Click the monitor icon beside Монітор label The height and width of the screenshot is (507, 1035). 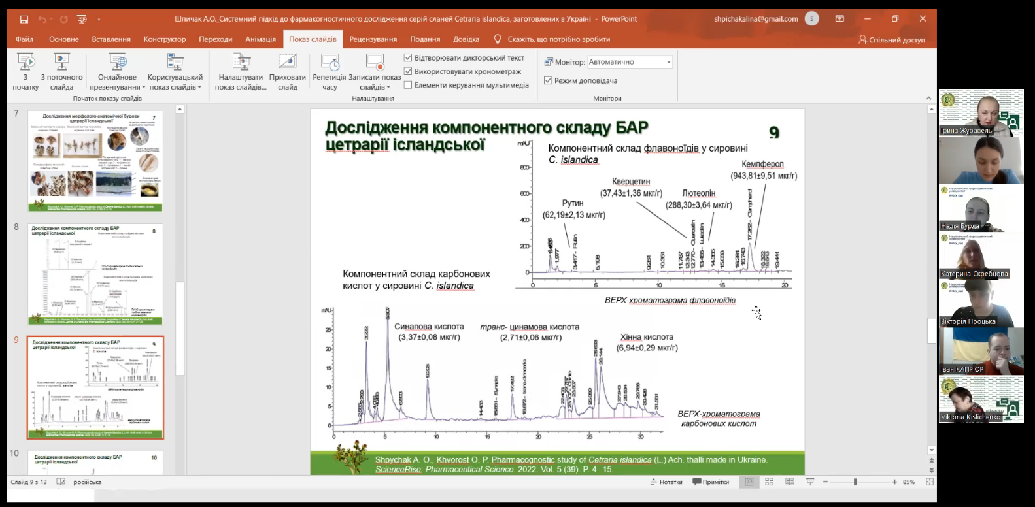coord(549,62)
